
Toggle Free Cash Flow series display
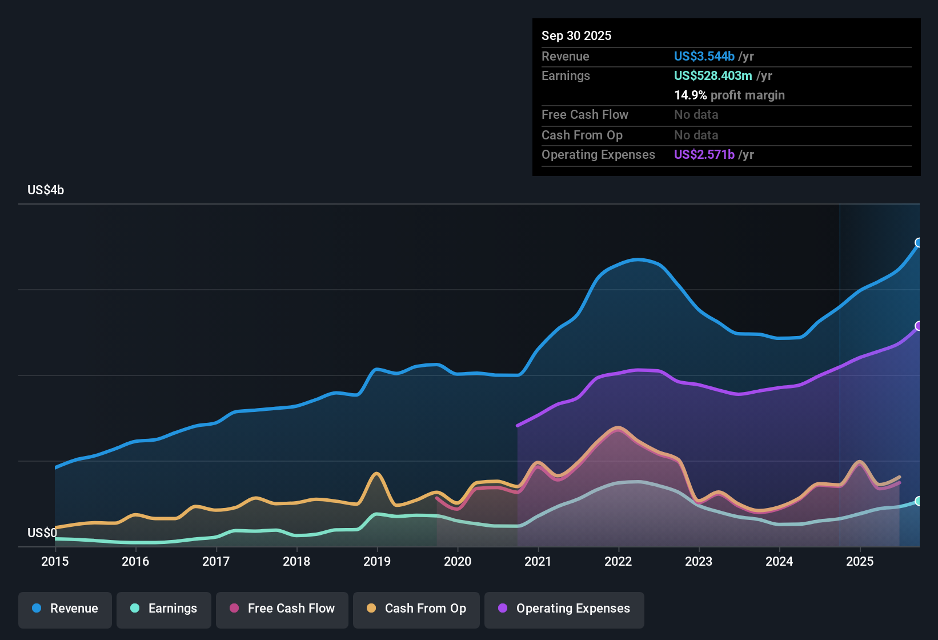click(x=282, y=609)
